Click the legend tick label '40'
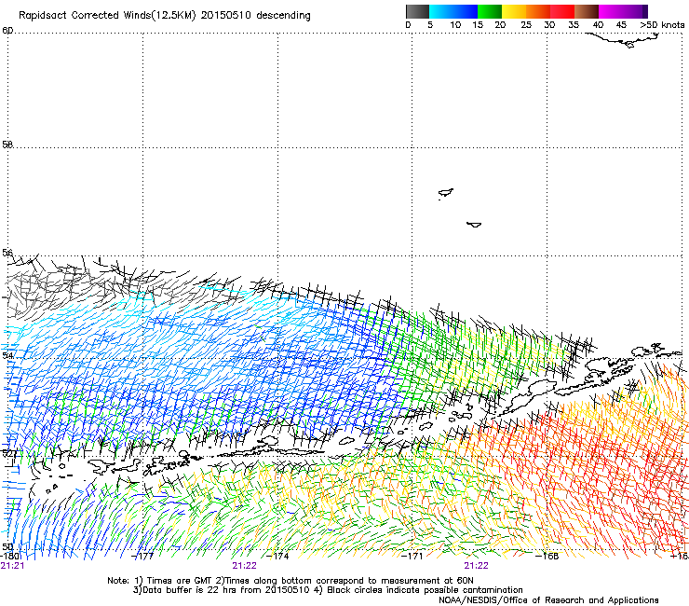 598,25
